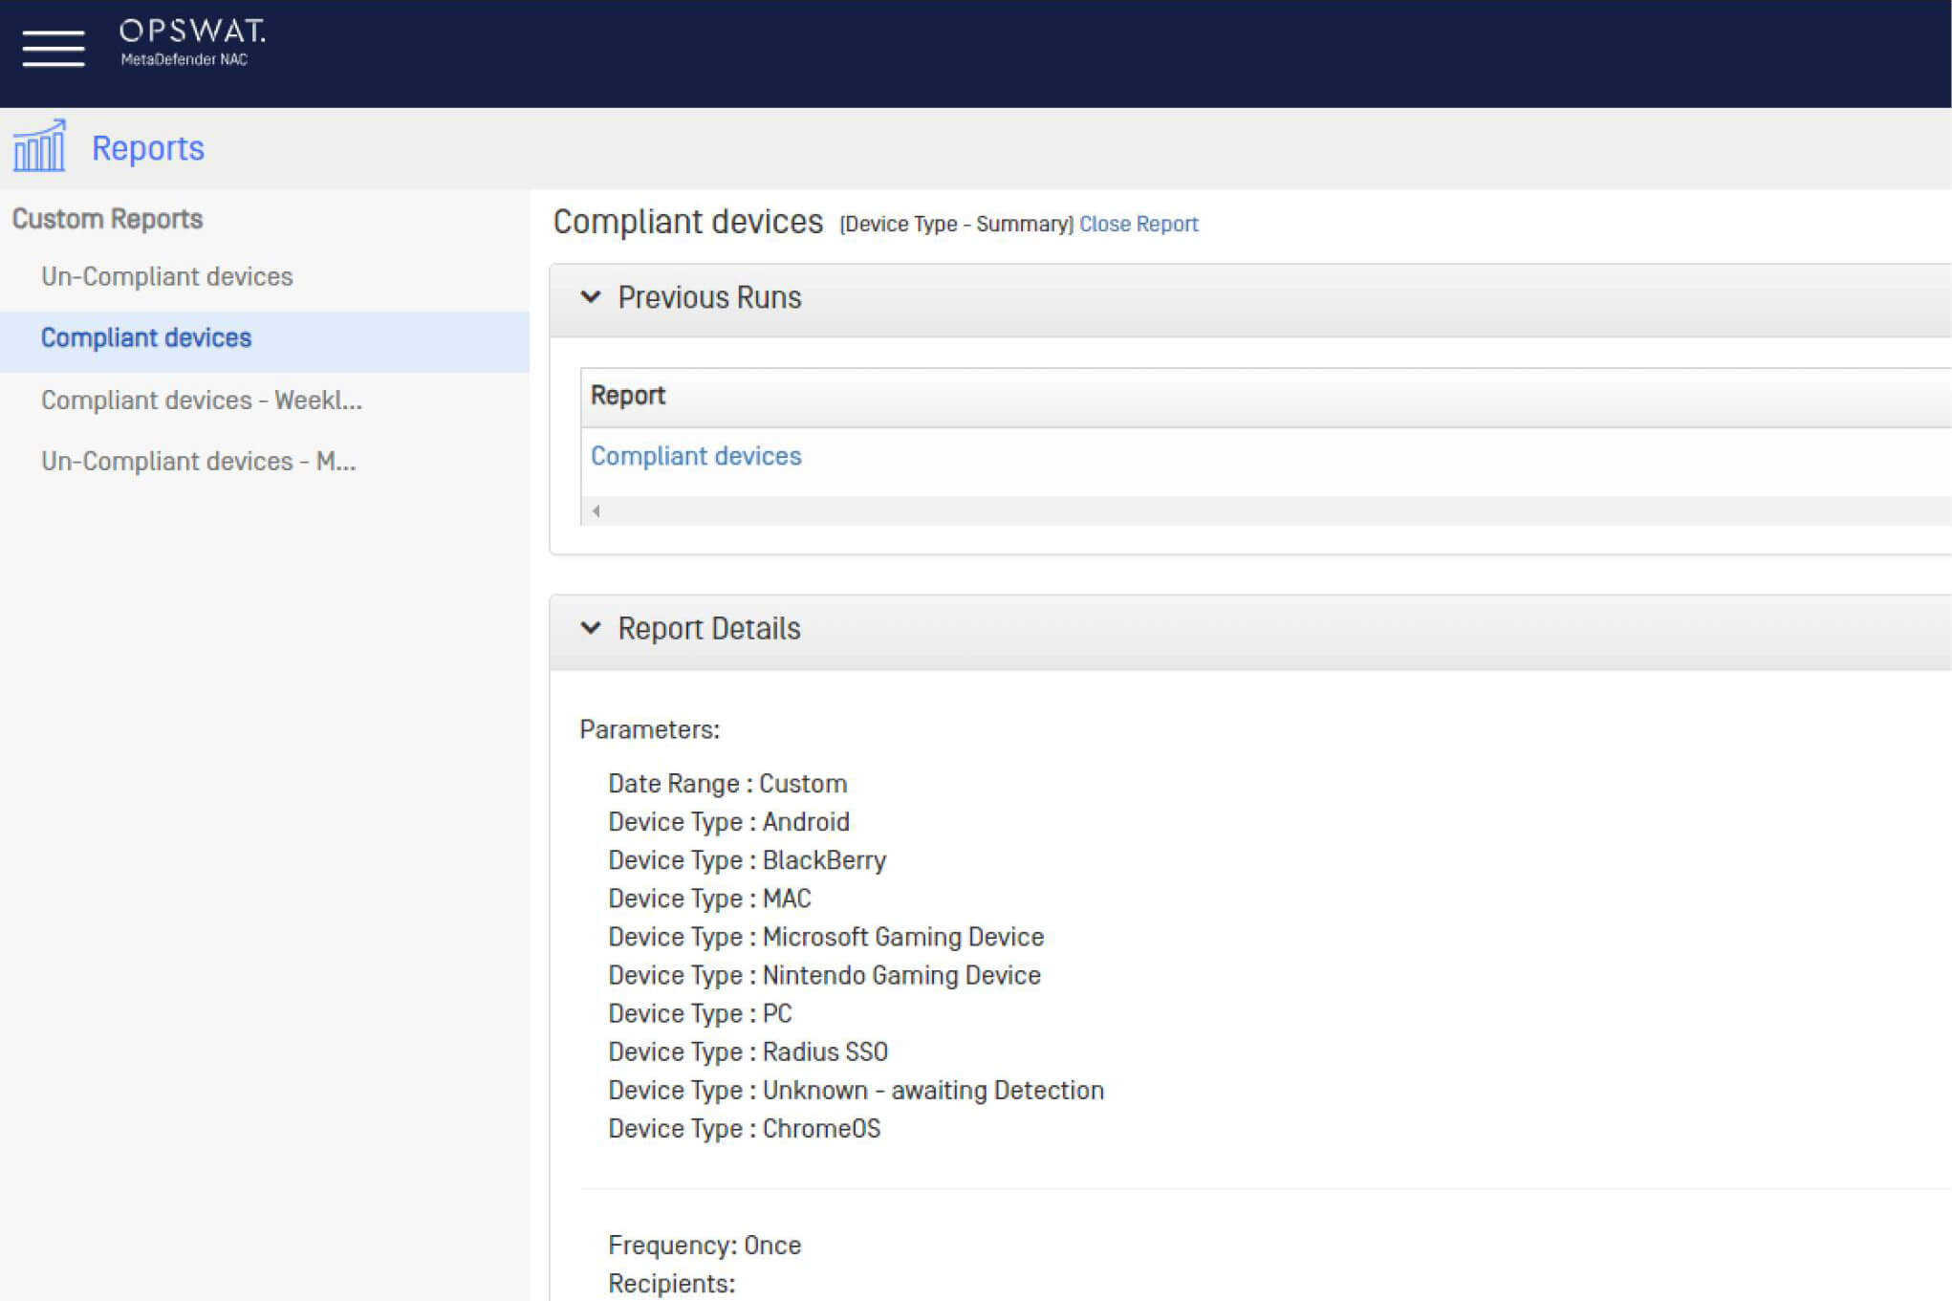The width and height of the screenshot is (1952, 1301).
Task: Click the table's scroll-left arrow
Action: 596,511
